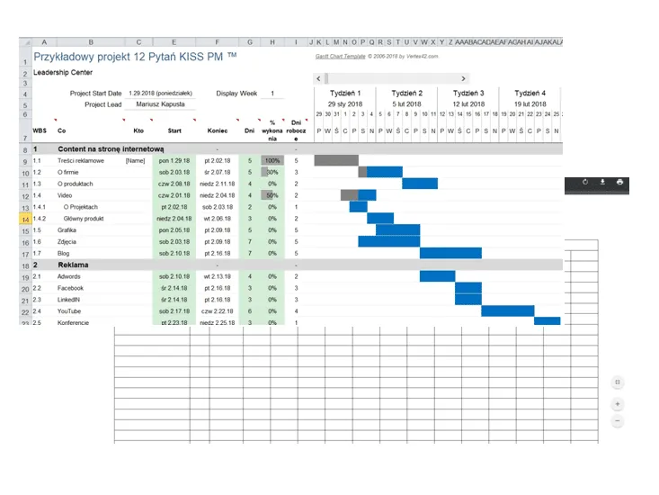
Task: Print the document using the printer icon
Action: point(619,182)
